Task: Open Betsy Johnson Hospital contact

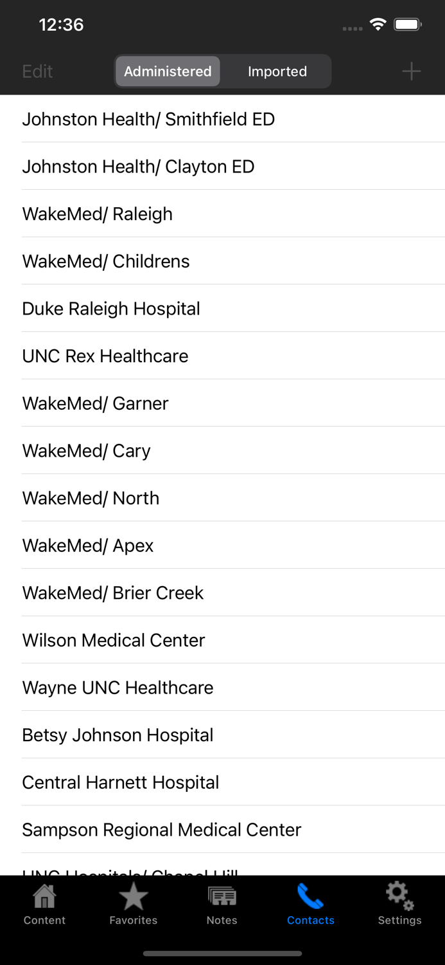Action: tap(118, 735)
